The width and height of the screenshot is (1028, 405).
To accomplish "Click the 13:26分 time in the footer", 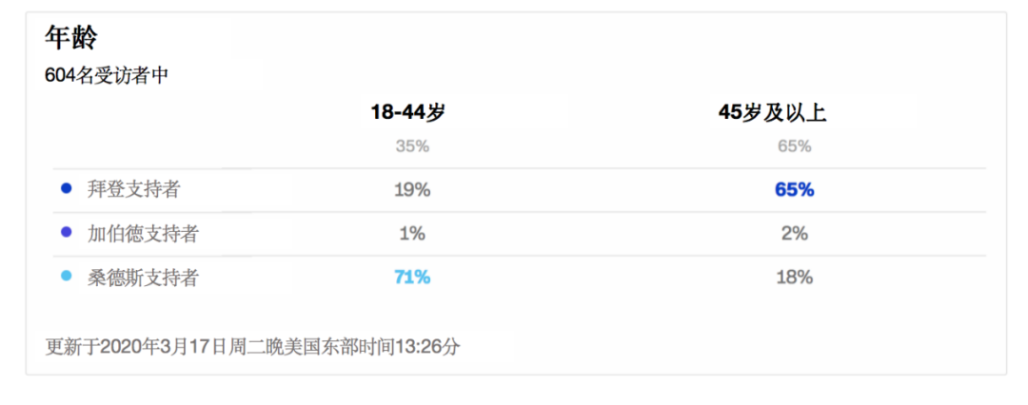I will [x=425, y=347].
